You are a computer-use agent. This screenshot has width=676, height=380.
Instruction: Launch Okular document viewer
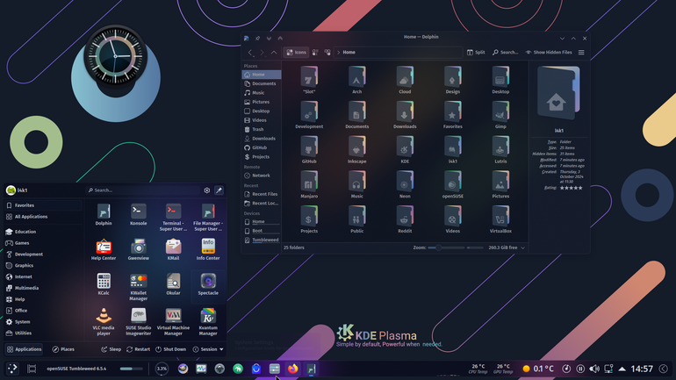pos(173,284)
